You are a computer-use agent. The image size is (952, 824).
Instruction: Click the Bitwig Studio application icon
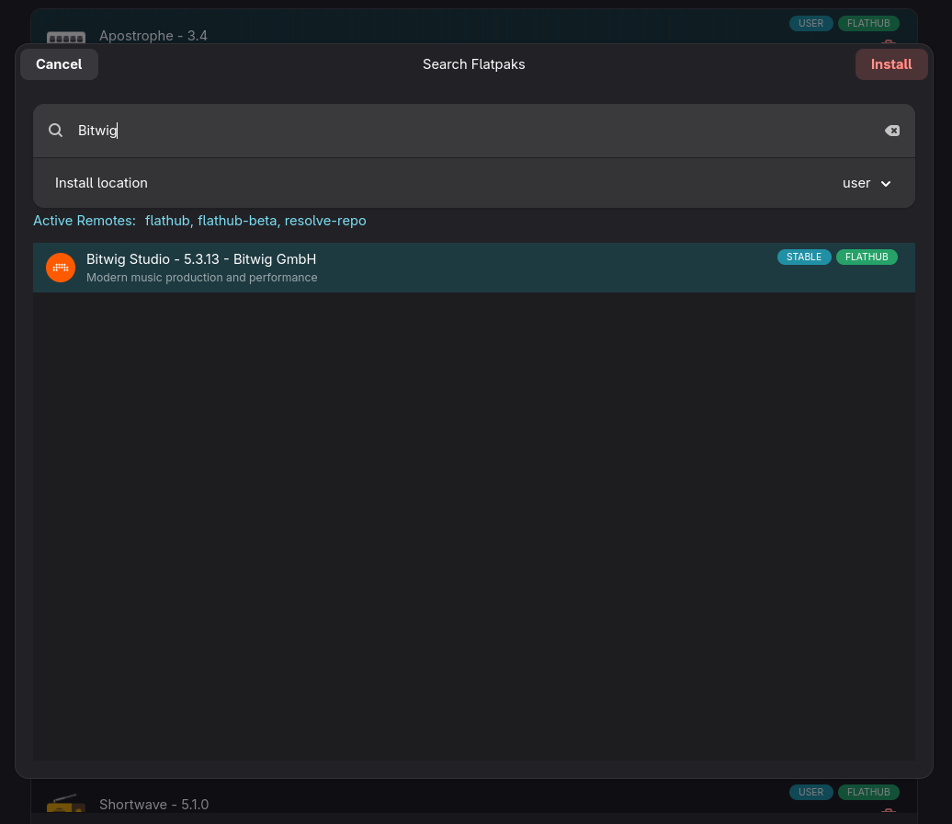[x=60, y=268]
